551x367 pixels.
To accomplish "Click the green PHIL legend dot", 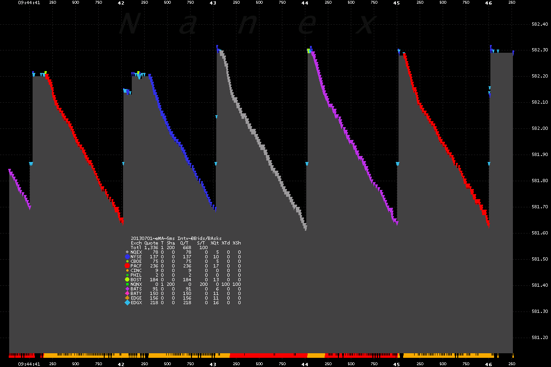I will pos(127,275).
